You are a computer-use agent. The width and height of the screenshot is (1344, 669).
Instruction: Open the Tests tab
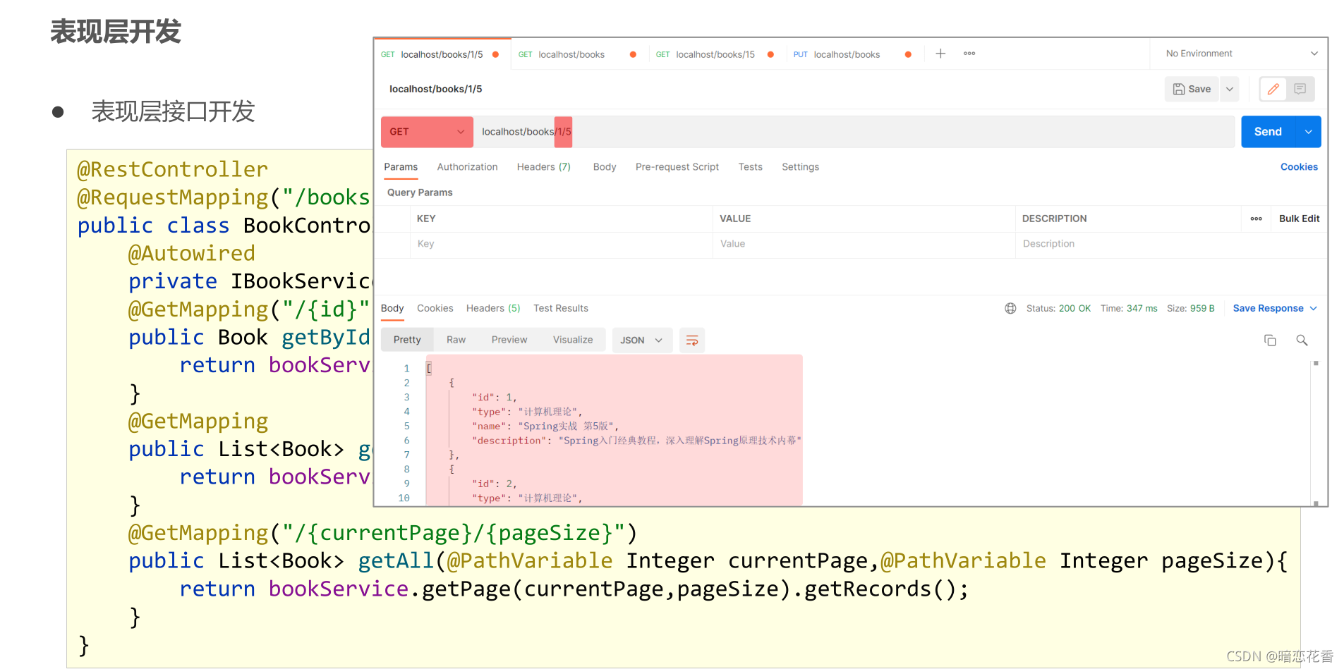750,167
